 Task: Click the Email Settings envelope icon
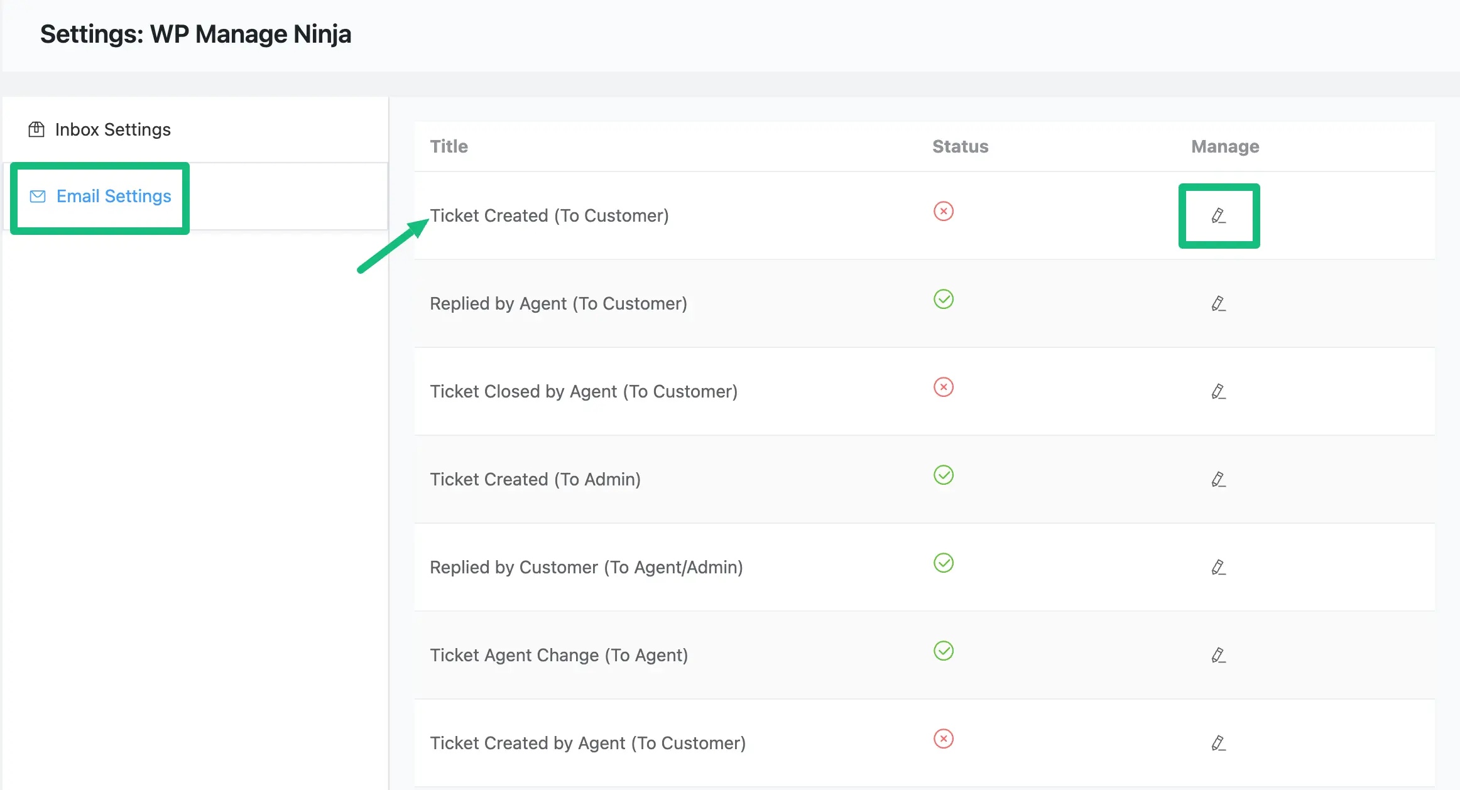point(38,197)
